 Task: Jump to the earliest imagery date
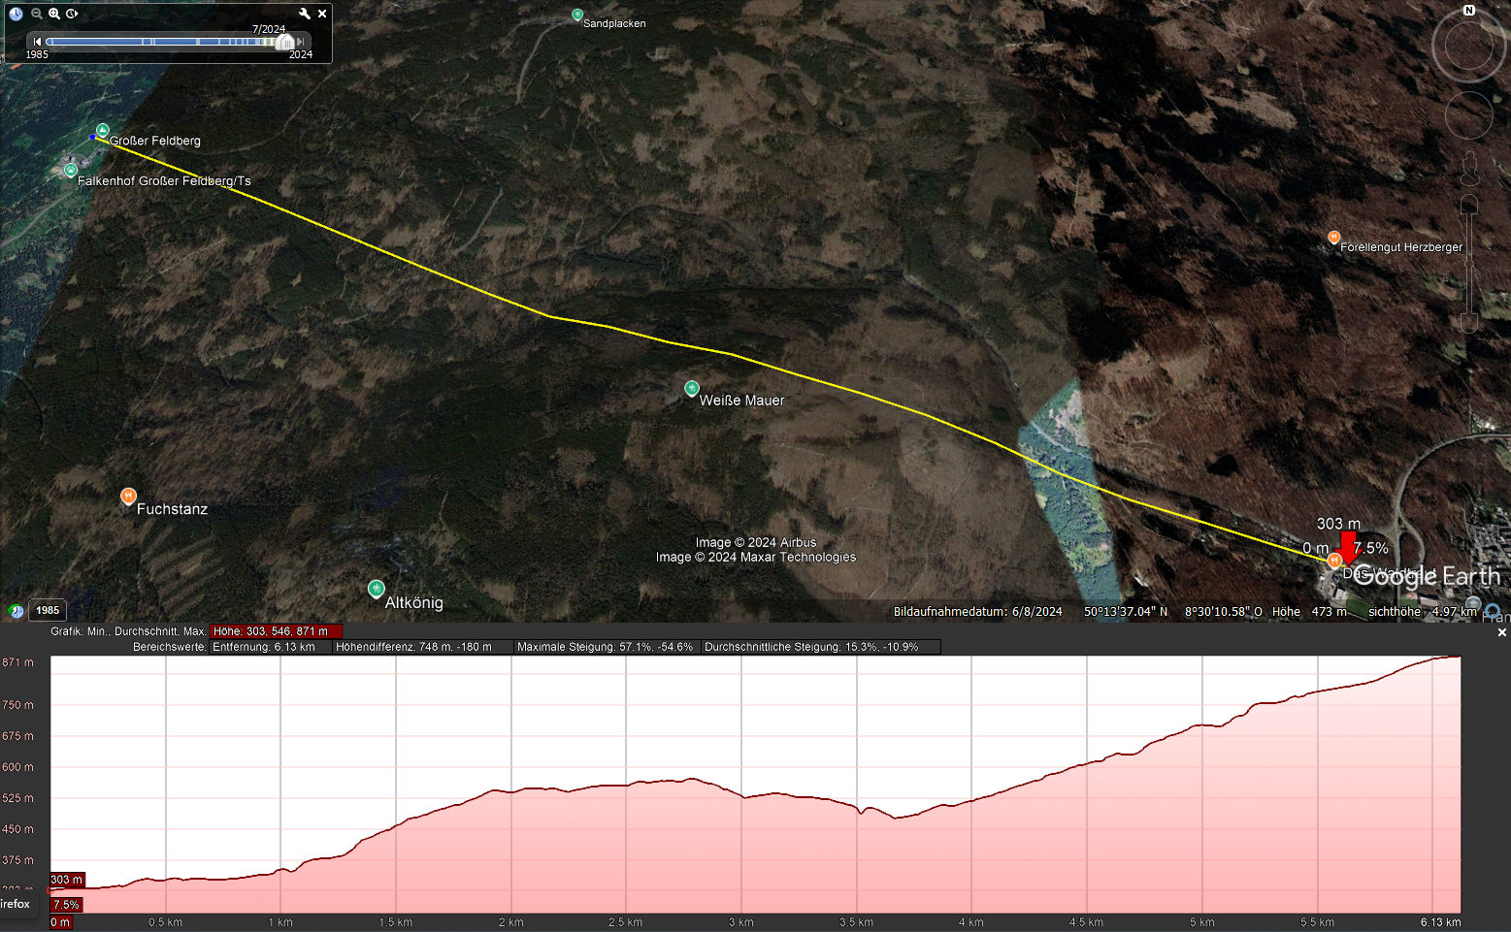tap(37, 42)
